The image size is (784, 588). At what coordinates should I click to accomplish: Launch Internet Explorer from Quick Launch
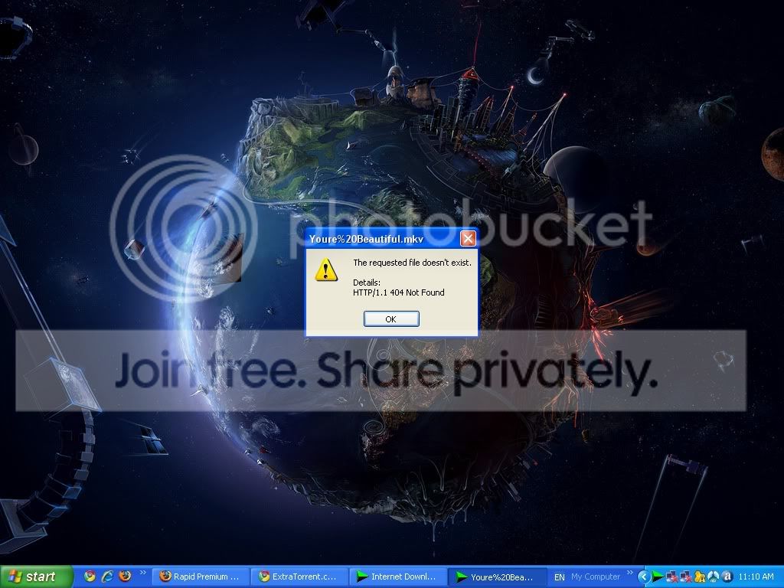click(x=107, y=576)
